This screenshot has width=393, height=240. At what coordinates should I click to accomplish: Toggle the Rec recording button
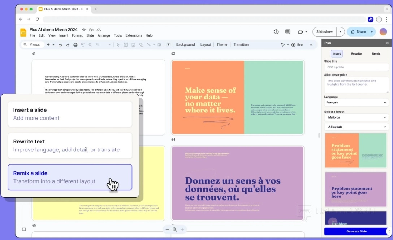[297, 45]
